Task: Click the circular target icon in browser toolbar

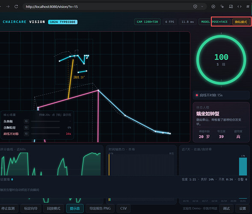Action: [x=213, y=6]
